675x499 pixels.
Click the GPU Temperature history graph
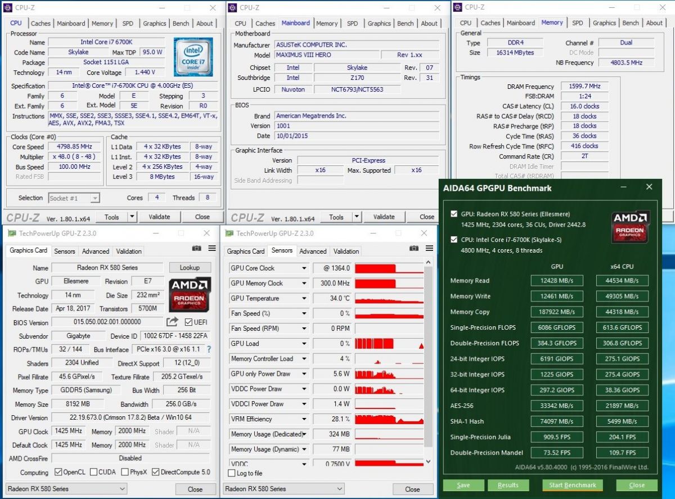coord(389,299)
